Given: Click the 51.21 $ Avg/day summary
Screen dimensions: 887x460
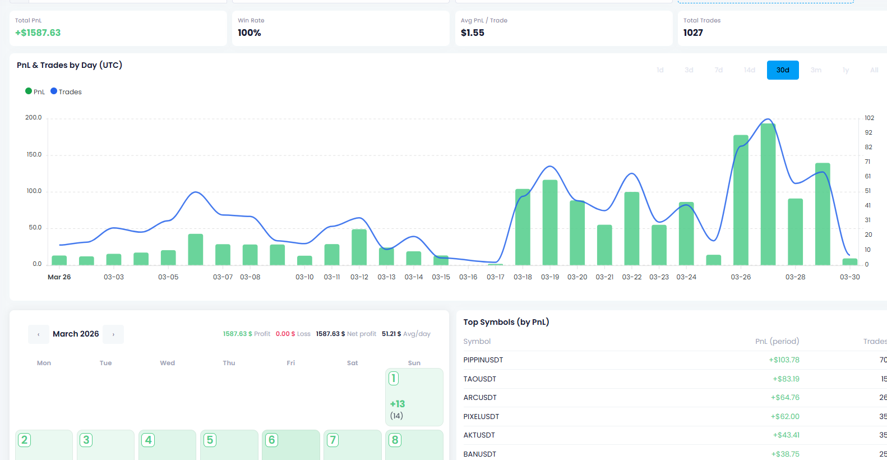Looking at the screenshot, I should [x=406, y=334].
